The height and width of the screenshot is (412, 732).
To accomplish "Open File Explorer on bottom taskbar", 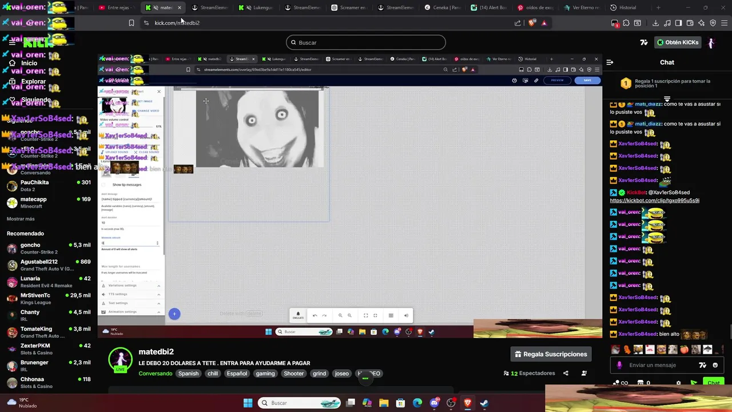I will click(384, 403).
